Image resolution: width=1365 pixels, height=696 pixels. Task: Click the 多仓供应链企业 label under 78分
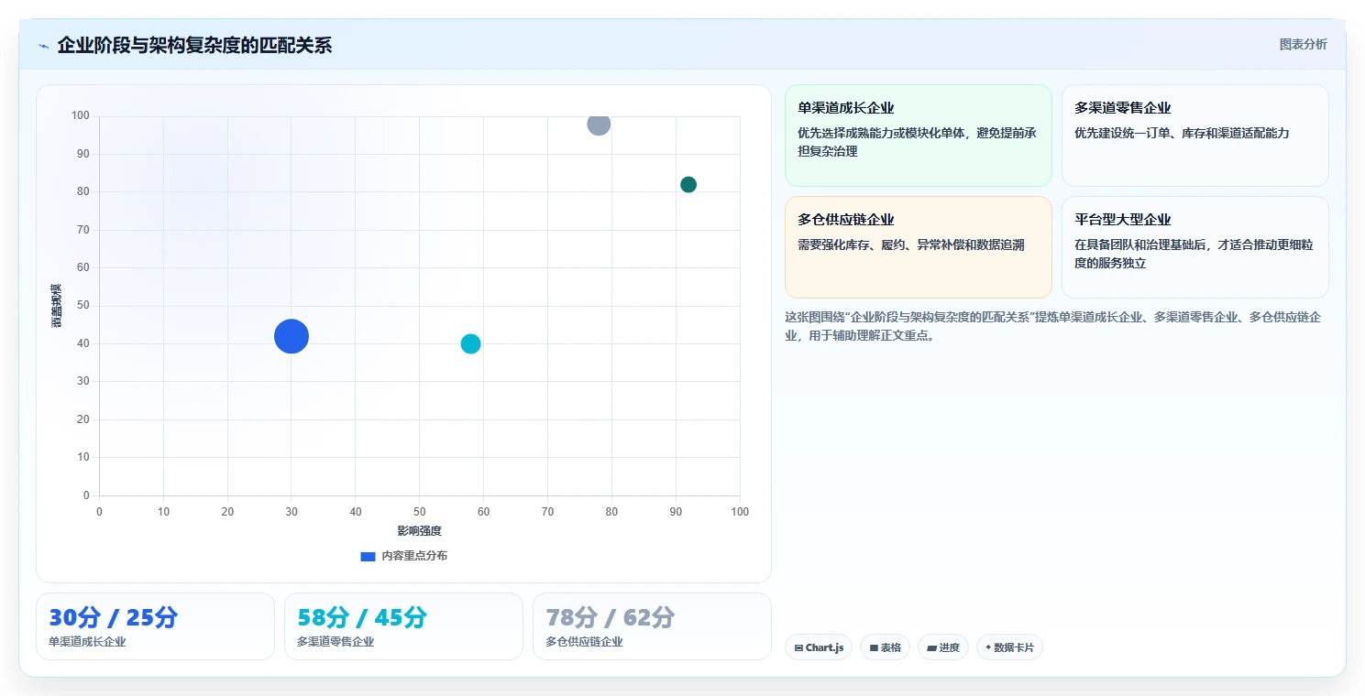(584, 642)
